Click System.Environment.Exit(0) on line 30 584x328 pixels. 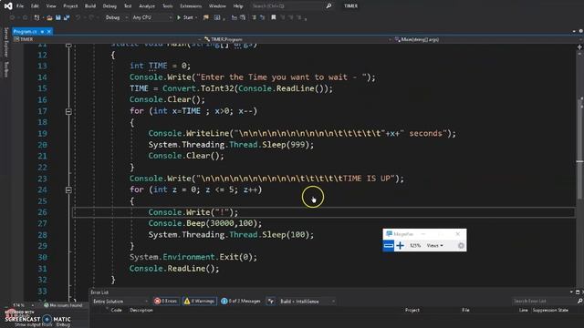(x=193, y=257)
